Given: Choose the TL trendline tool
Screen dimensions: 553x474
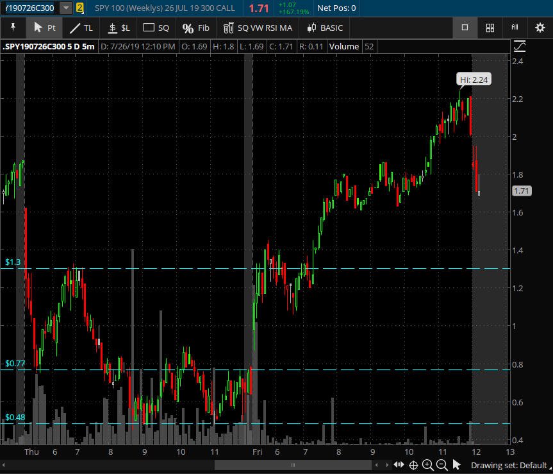Looking at the screenshot, I should pyautogui.click(x=81, y=28).
